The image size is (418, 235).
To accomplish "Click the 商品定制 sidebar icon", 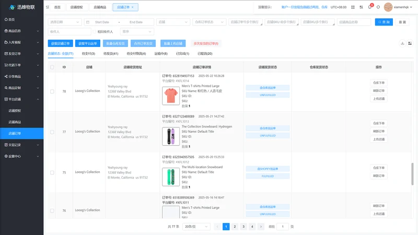I will click(6, 88).
